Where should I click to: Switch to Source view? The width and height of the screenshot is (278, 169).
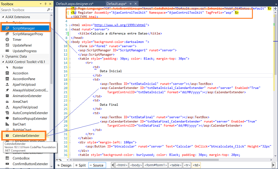tap(97, 165)
